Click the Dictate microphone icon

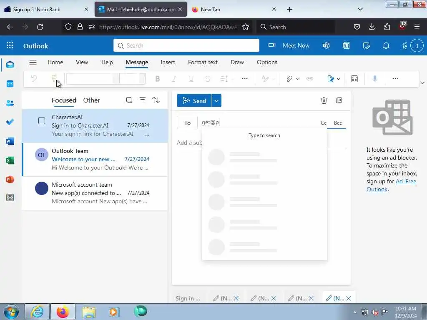pyautogui.click(x=375, y=79)
